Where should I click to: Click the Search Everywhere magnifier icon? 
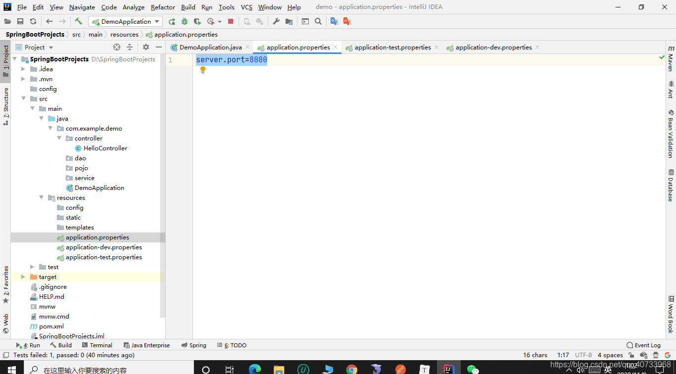[x=318, y=21]
